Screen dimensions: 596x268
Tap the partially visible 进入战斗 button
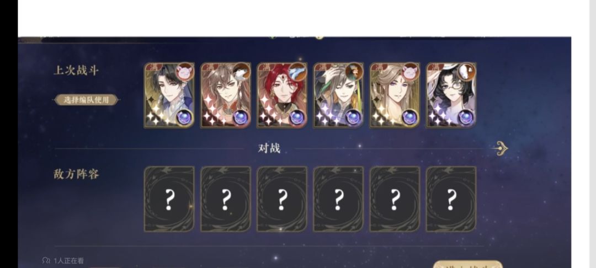coord(467,264)
